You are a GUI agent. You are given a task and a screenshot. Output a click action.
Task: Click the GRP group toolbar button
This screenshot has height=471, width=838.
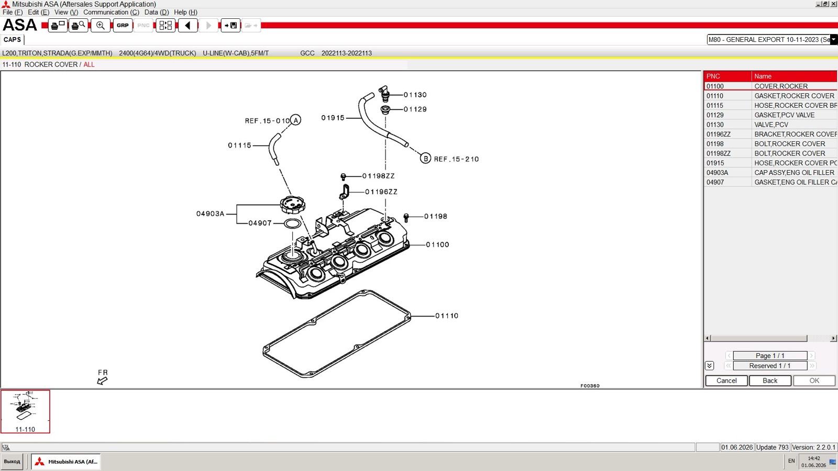click(x=123, y=25)
